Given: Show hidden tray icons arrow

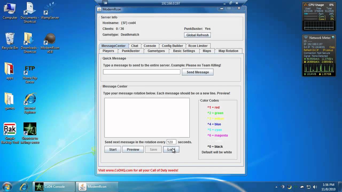Looking at the screenshot, I should click(276, 187).
